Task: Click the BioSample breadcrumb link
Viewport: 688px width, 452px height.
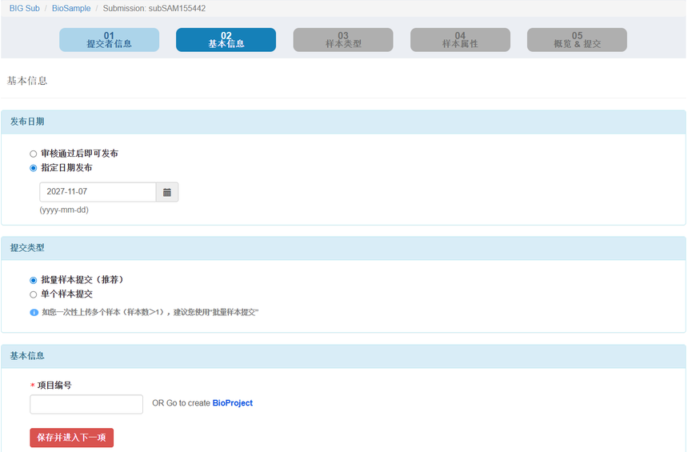Action: click(x=71, y=8)
